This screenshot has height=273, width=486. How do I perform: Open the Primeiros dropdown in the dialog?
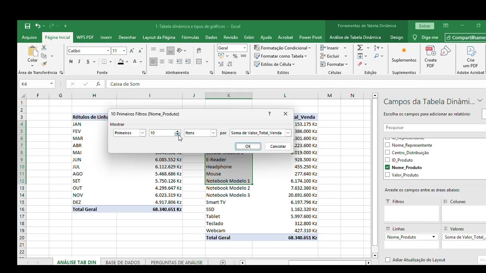coord(142,133)
